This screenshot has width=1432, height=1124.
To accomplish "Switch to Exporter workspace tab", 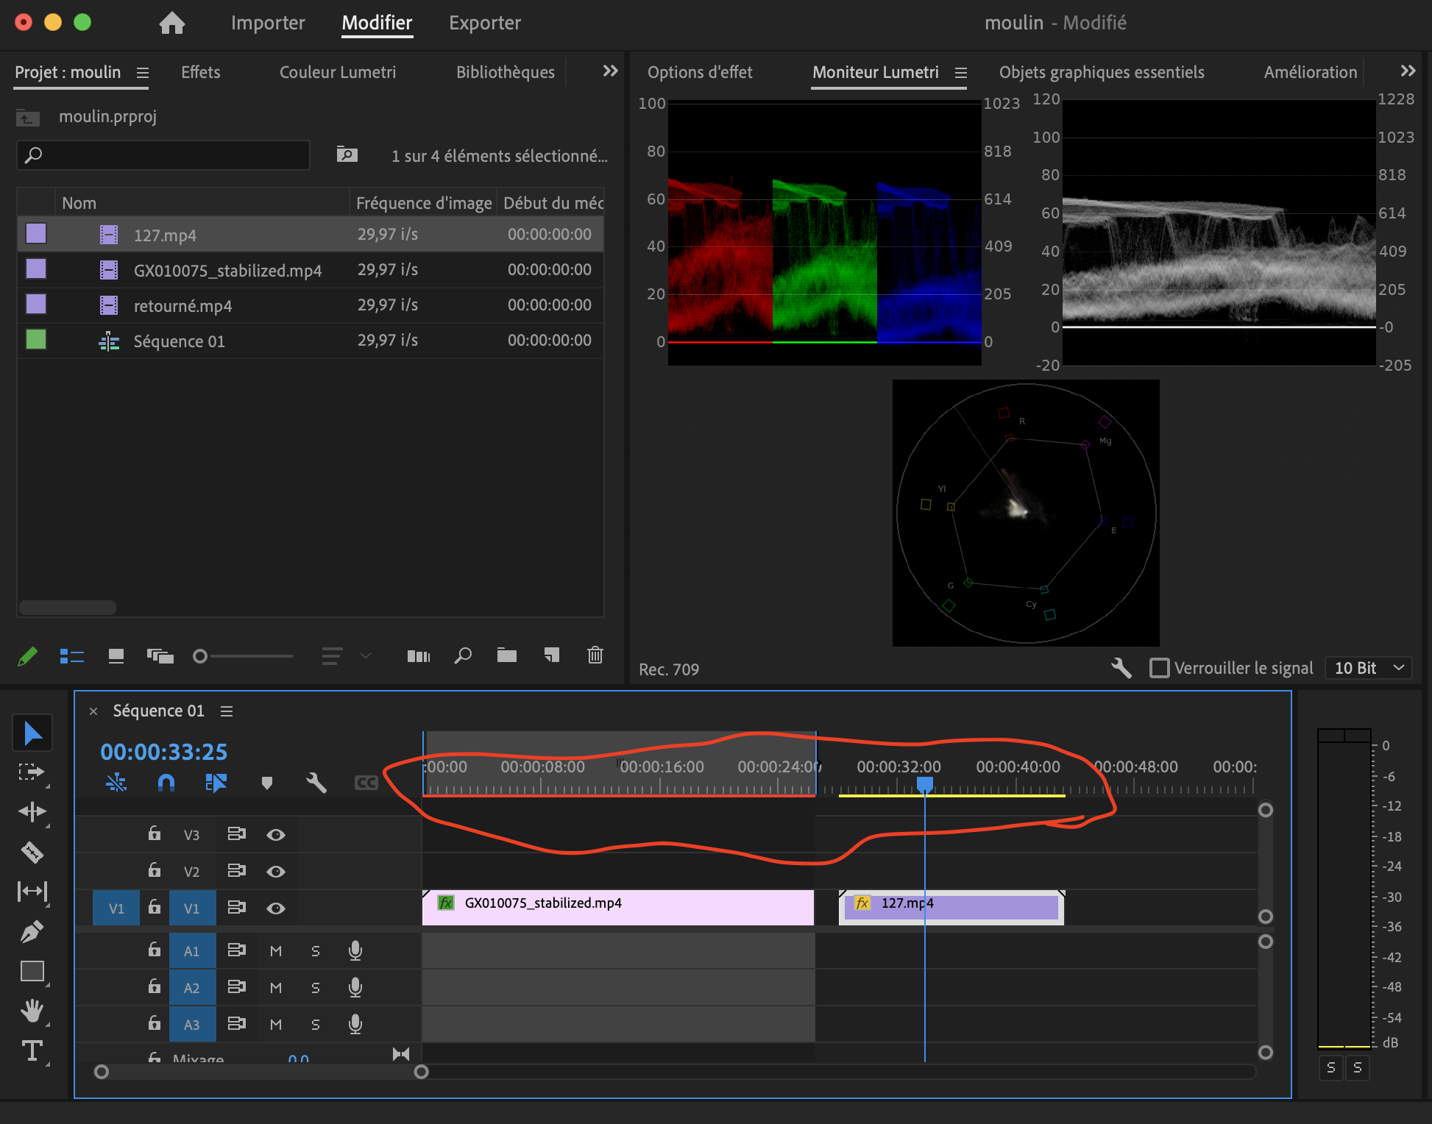I will [x=485, y=23].
